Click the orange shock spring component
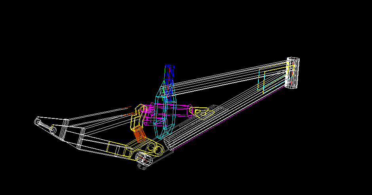This screenshot has width=372, height=195. 139,135
